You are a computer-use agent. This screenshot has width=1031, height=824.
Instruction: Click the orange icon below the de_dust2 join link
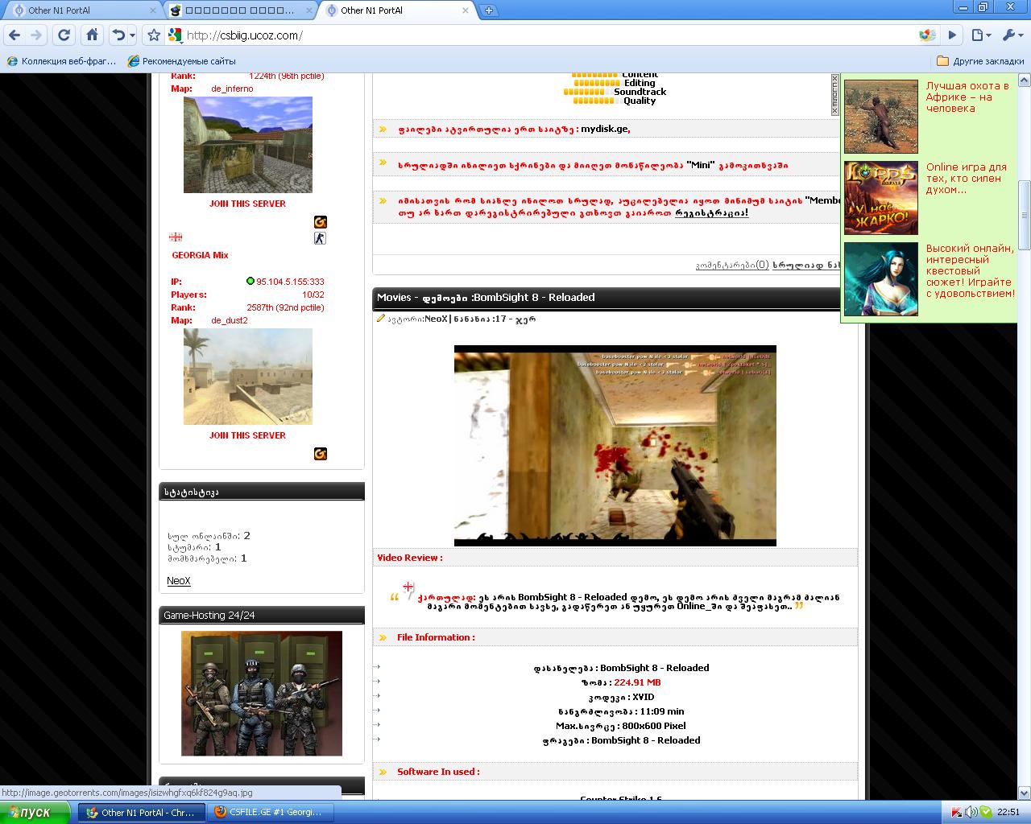320,454
